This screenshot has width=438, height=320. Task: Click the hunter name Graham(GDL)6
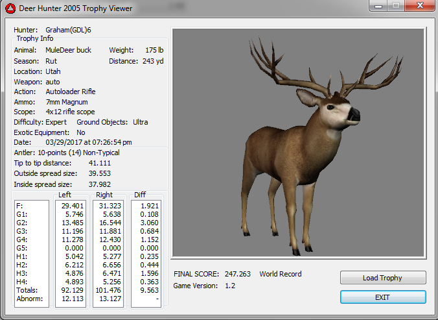click(69, 30)
